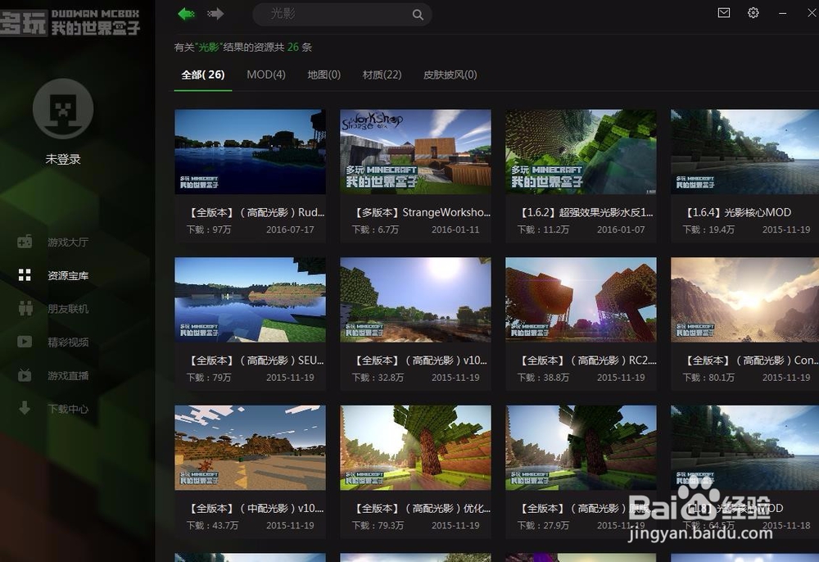The width and height of the screenshot is (819, 562).
Task: Open the 中配光影 v10 thumbnail
Action: [250, 447]
